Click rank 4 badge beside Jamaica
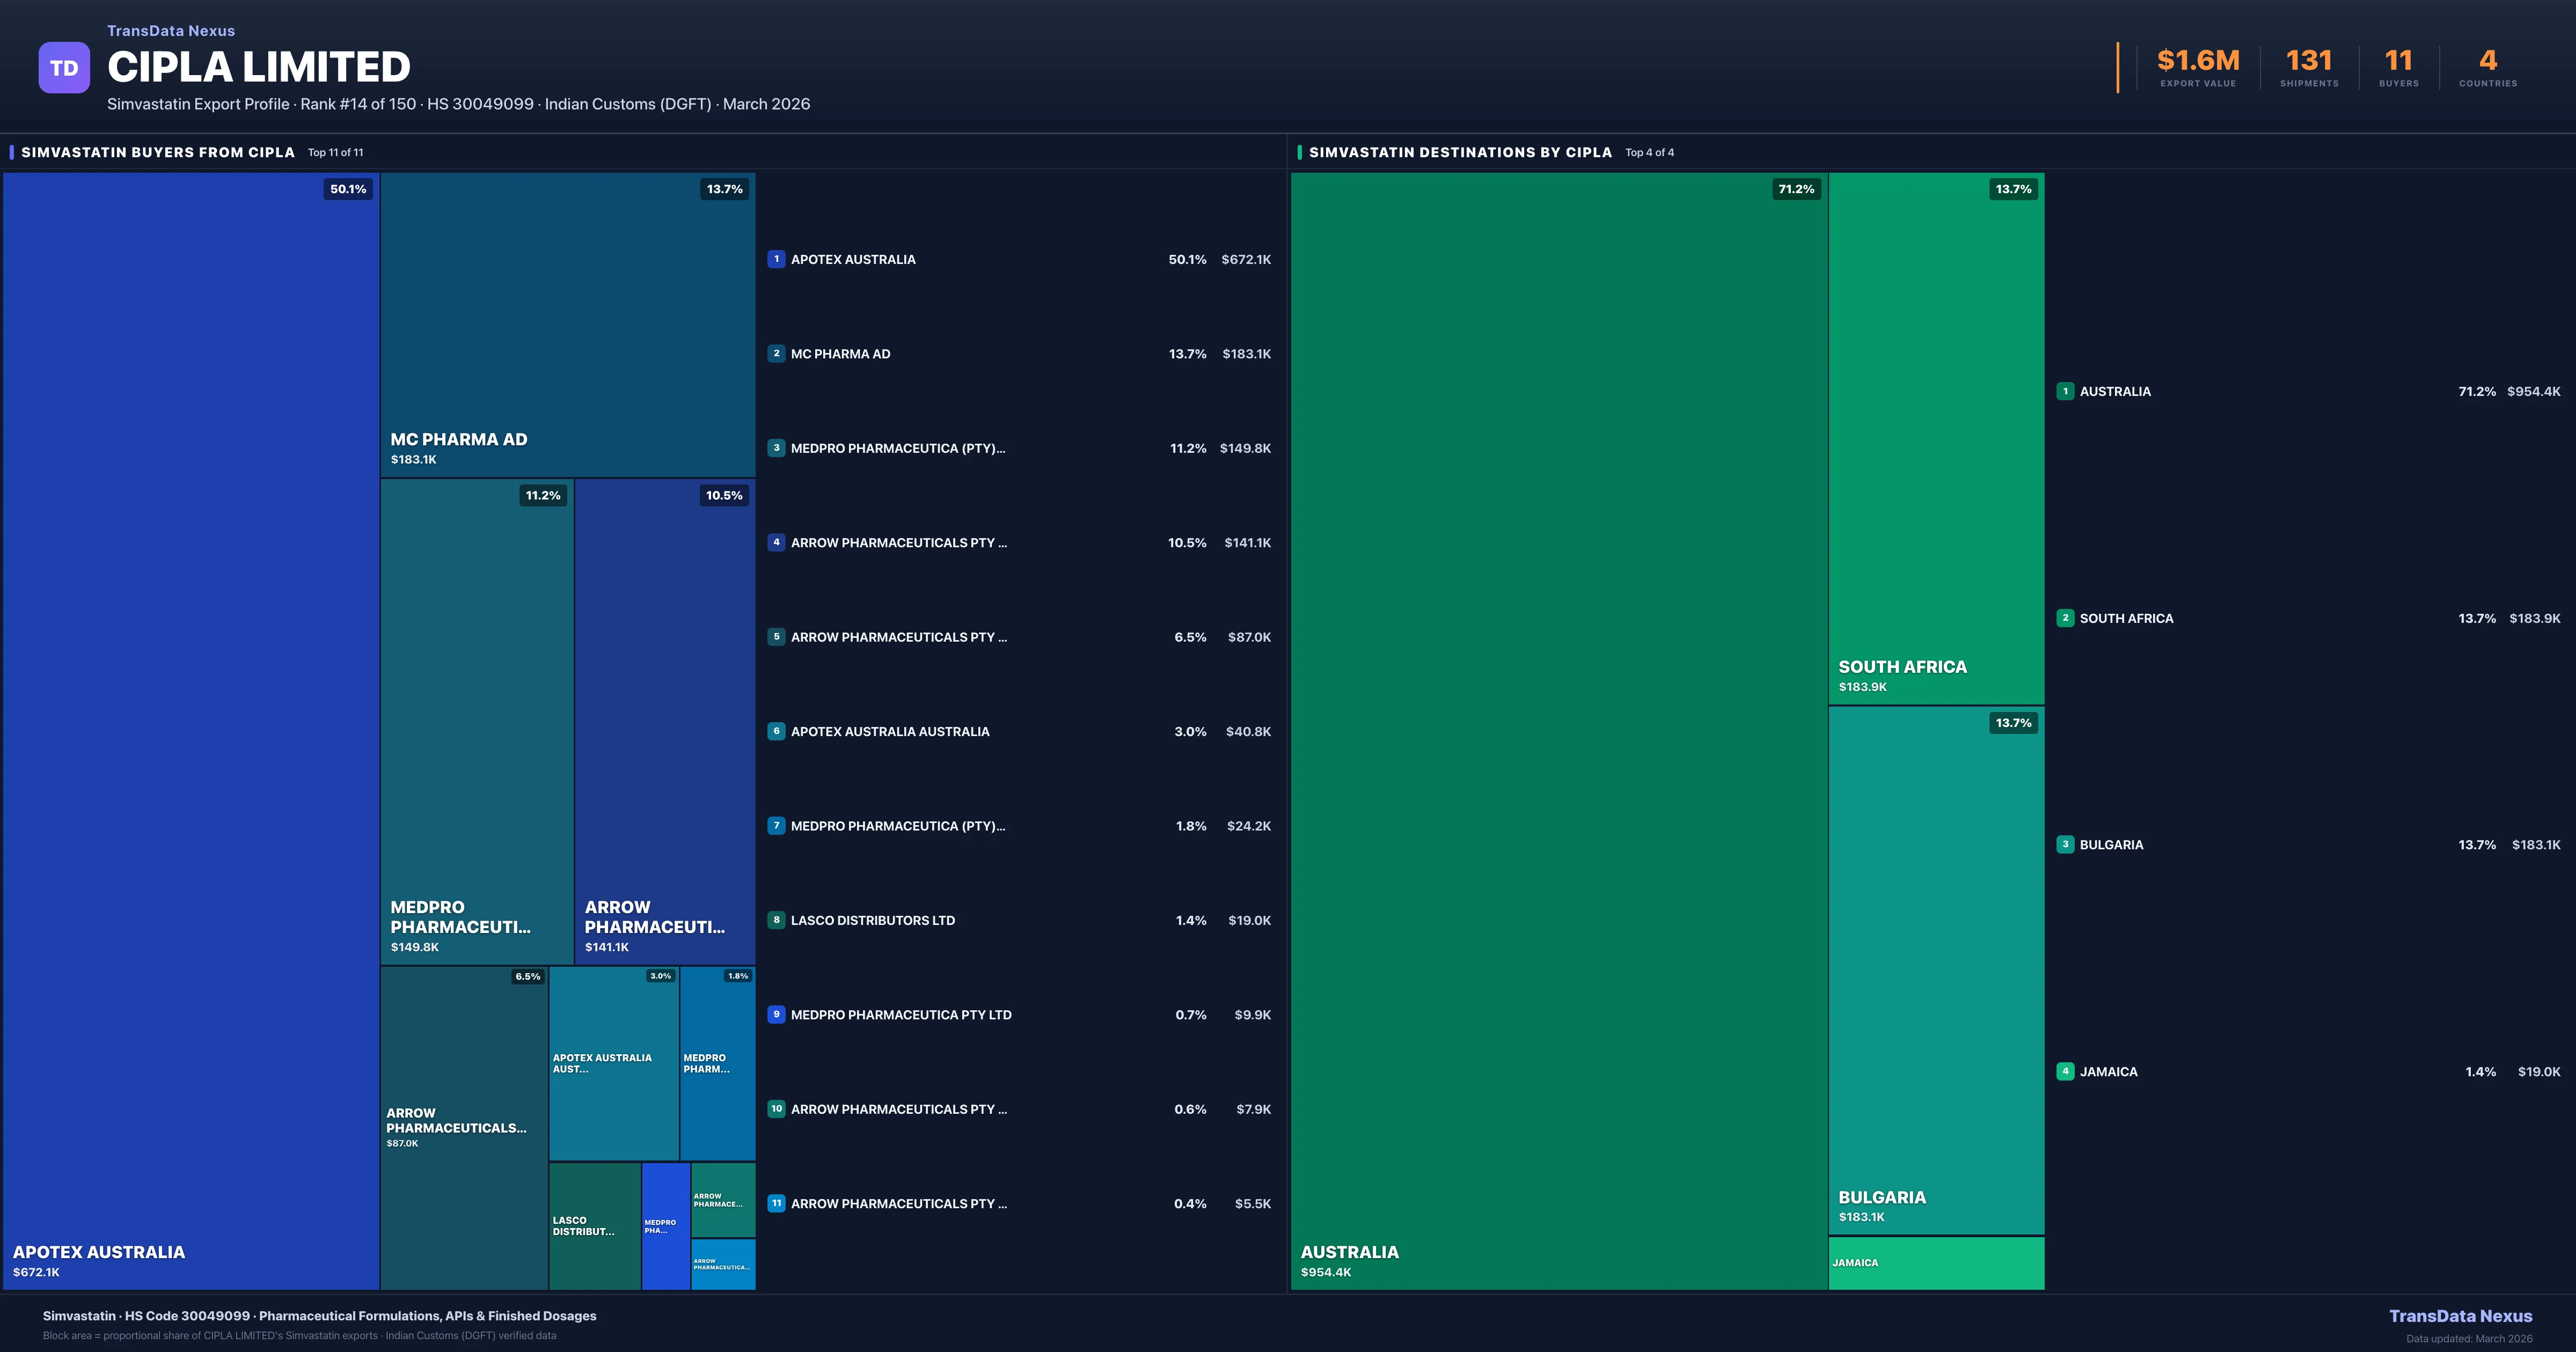Image resolution: width=2576 pixels, height=1352 pixels. click(x=2065, y=1071)
